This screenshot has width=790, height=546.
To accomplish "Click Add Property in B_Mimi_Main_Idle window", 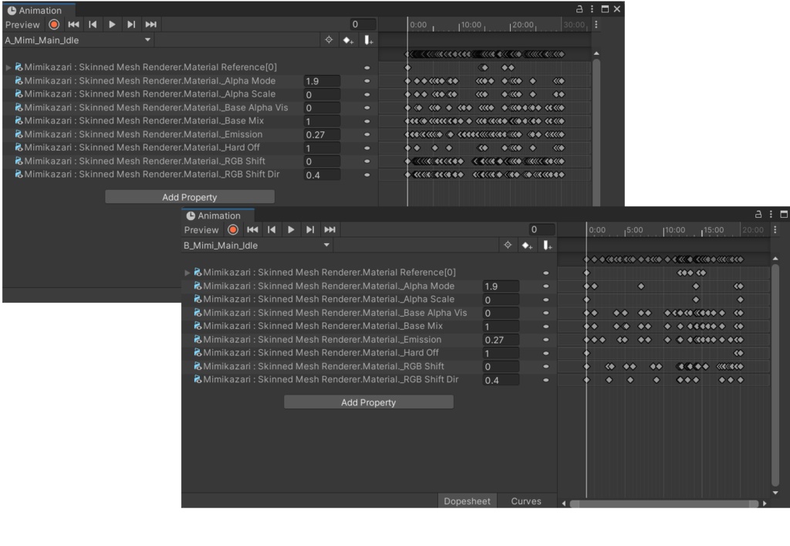I will point(368,402).
